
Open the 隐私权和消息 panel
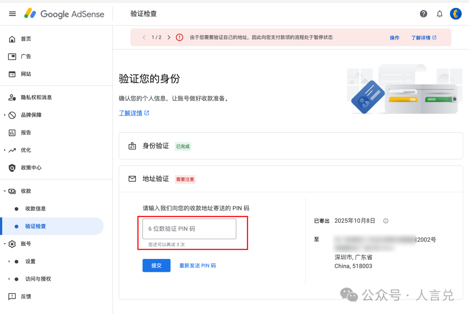pos(26,97)
